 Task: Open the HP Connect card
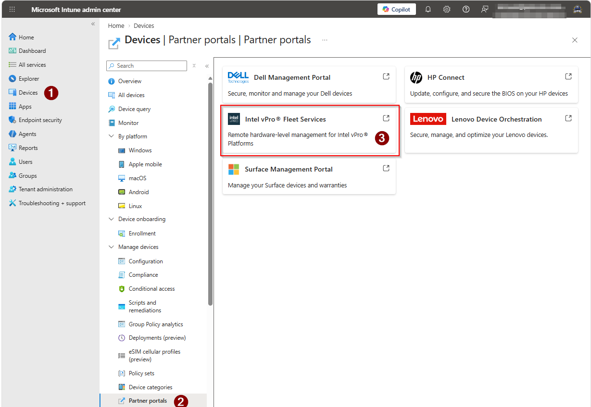(x=491, y=85)
